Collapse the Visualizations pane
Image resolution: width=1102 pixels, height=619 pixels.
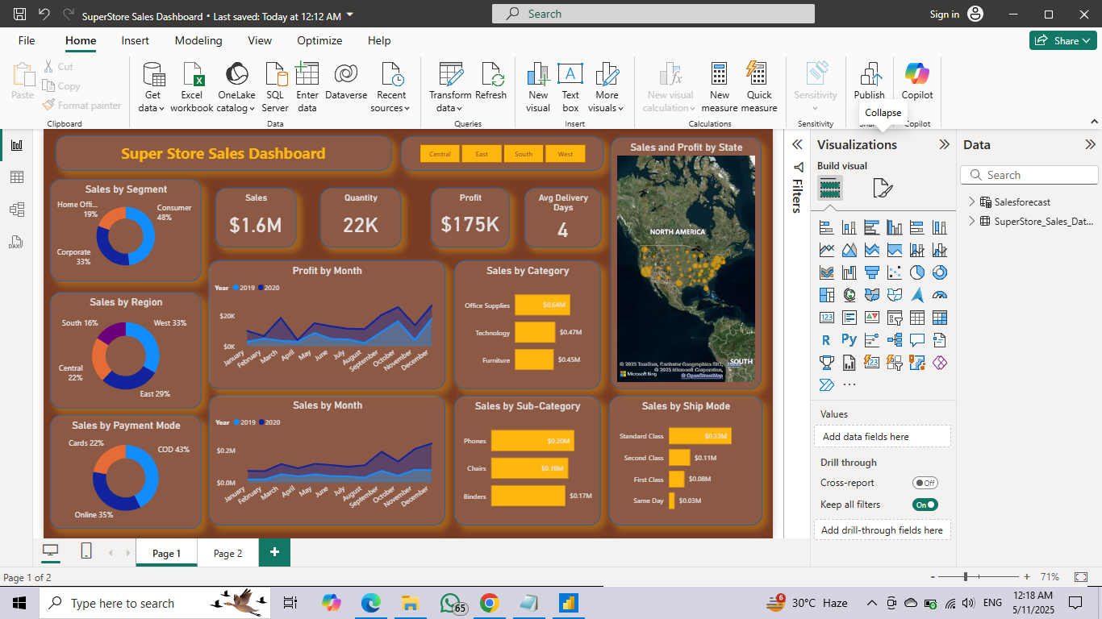[942, 145]
